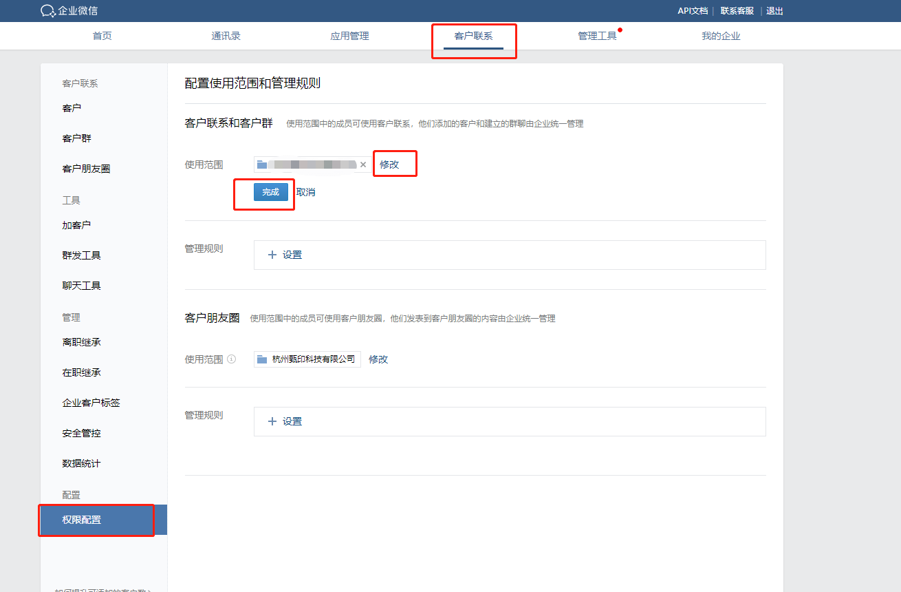Click the 联系客服 link
The width and height of the screenshot is (901, 592).
pos(737,11)
